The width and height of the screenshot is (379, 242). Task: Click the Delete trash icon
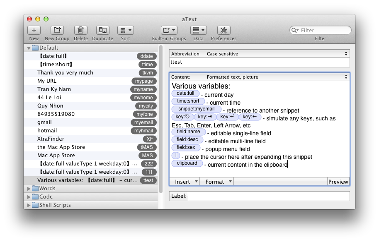point(80,30)
